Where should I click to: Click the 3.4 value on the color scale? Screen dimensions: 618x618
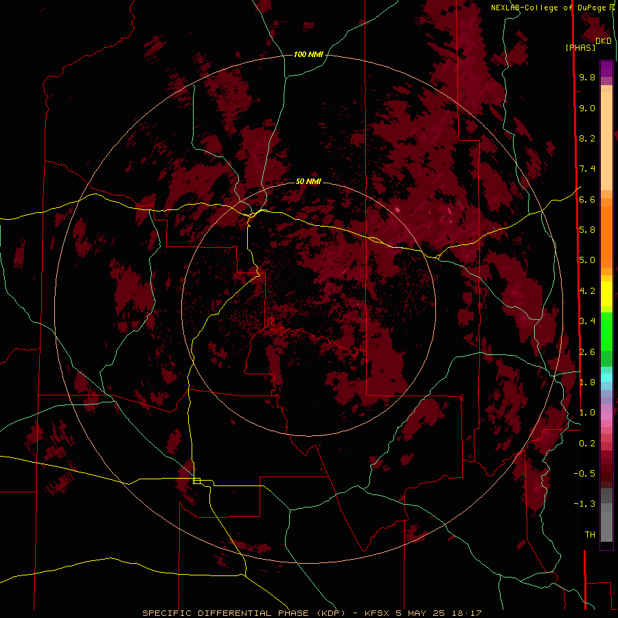587,321
